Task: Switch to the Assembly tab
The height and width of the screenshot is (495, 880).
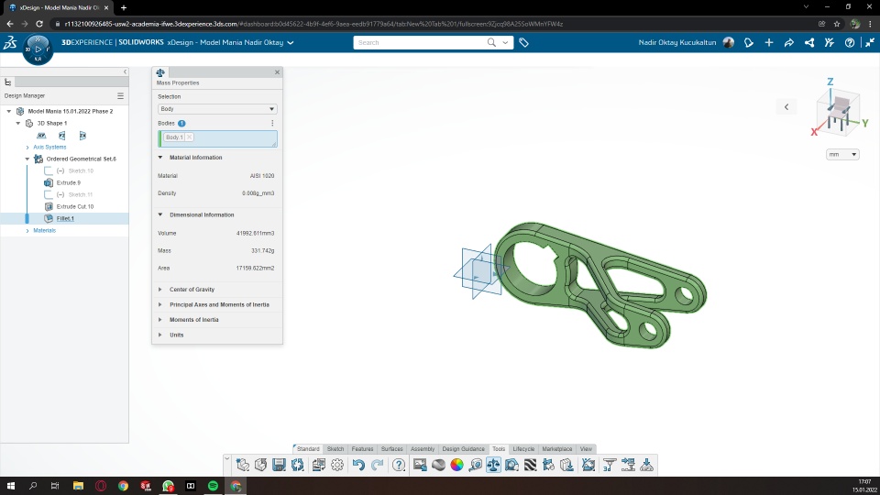Action: point(422,449)
